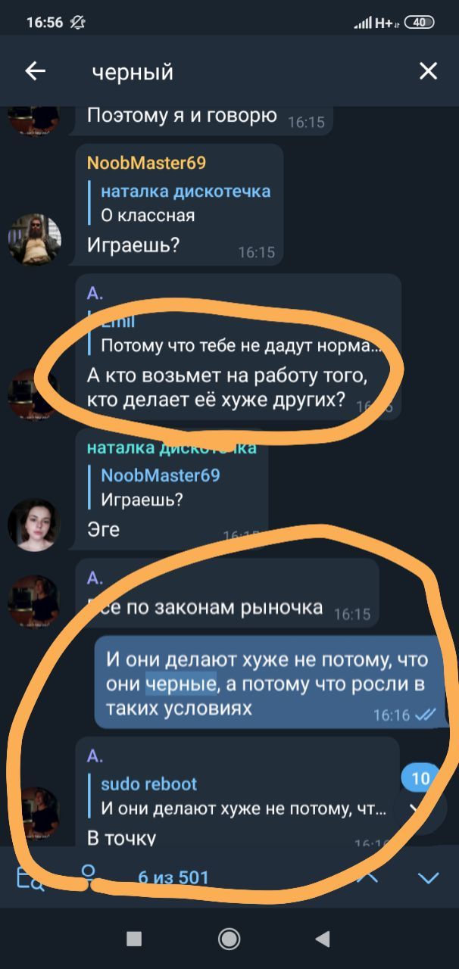Screen dimensions: 459x969
Task: Open NoobMaster69 profile avatar
Action: pyautogui.click(x=33, y=239)
